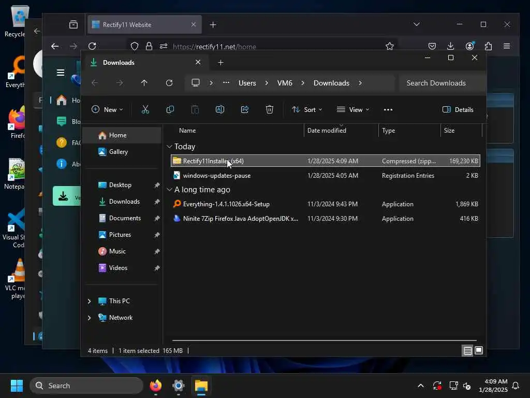
Task: Bookmark this page with the star icon
Action: click(390, 46)
